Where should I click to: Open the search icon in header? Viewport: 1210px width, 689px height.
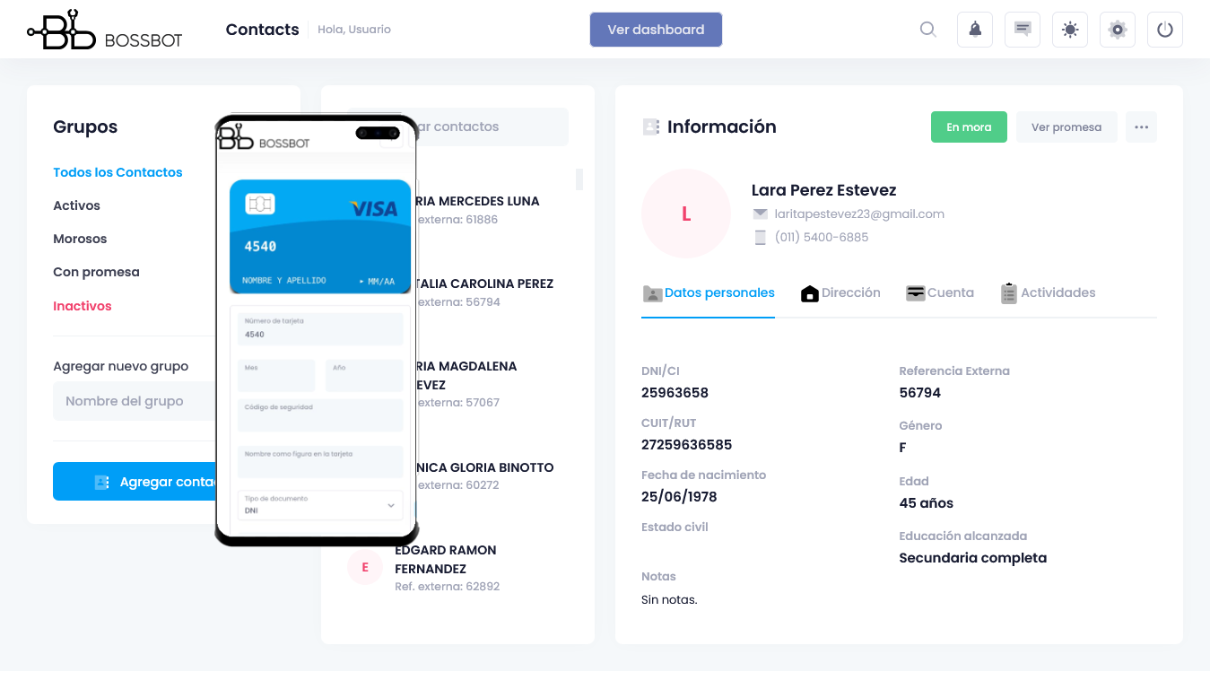pos(928,30)
